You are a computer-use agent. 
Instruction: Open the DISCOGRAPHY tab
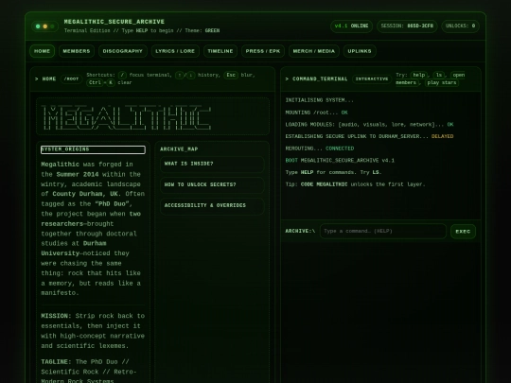[x=122, y=51]
